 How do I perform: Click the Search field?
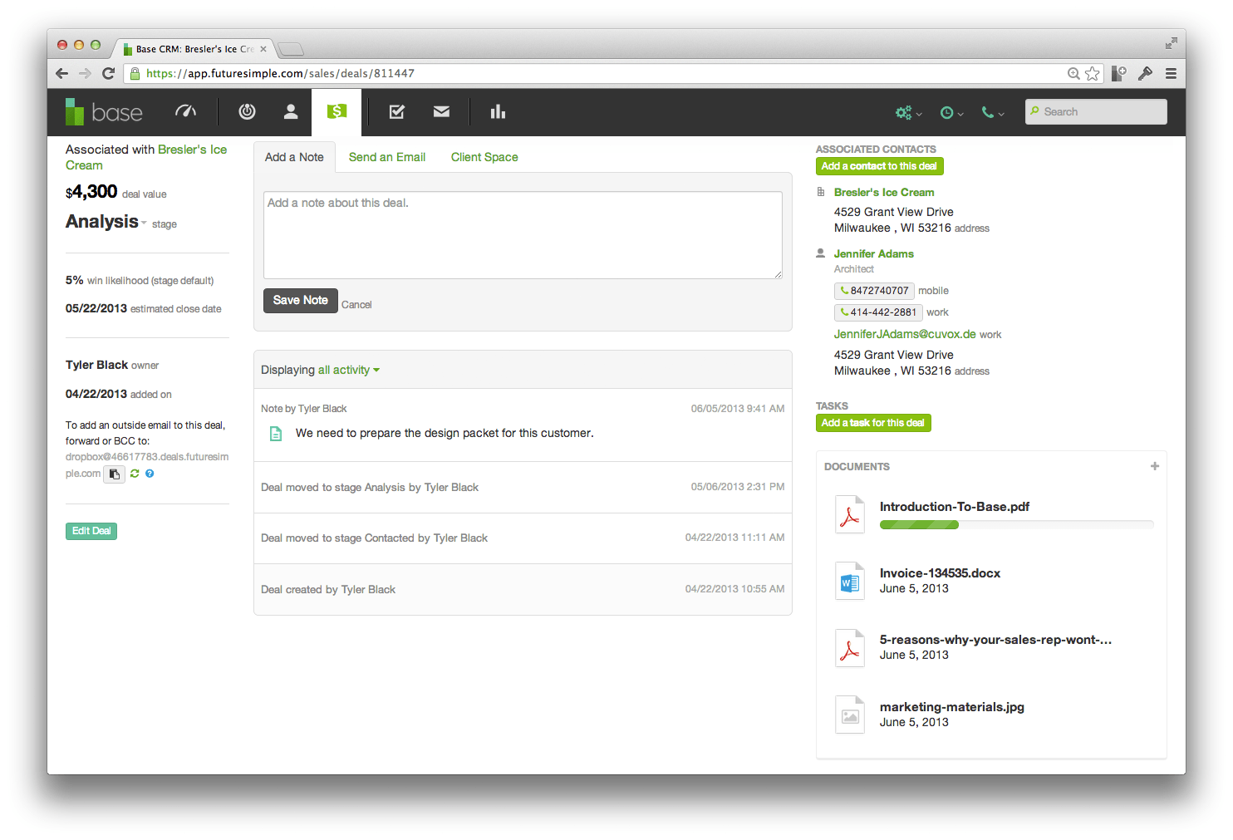[1096, 111]
